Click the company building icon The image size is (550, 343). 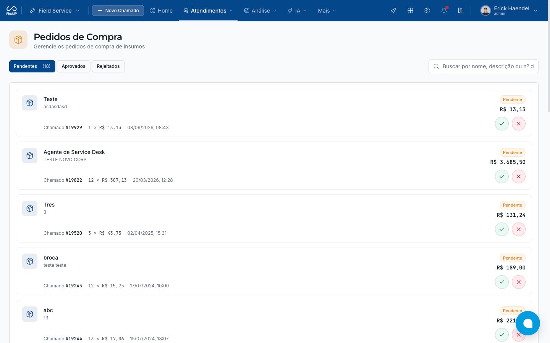click(461, 11)
